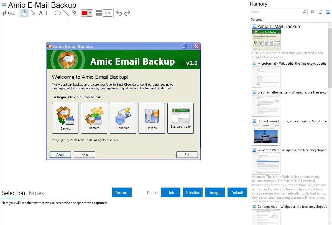
Task: Redo the annotation
Action: [127, 13]
